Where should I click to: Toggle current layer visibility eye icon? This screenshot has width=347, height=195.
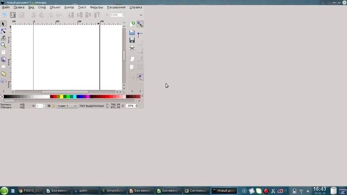coord(49,106)
